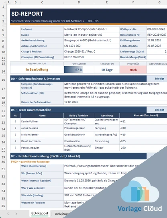Select champion value 'Katrin Vollmer' in row 11

pyautogui.click(x=92, y=57)
